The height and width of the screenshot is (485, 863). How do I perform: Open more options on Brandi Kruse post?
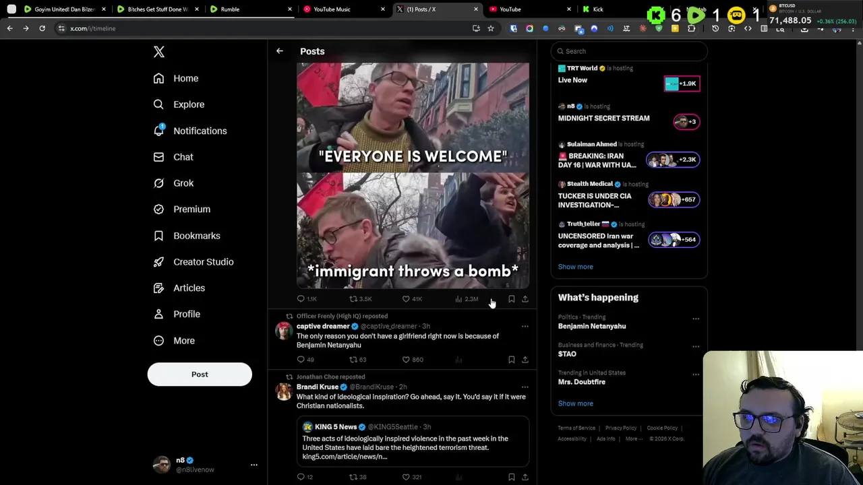525,387
